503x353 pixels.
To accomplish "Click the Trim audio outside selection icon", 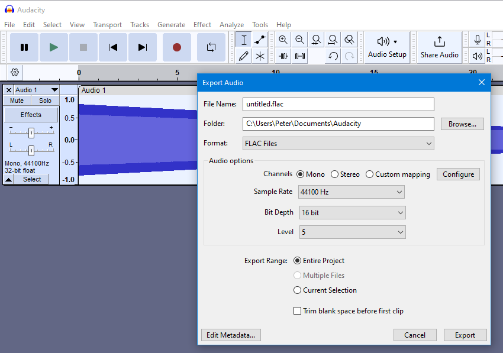I will [x=283, y=56].
